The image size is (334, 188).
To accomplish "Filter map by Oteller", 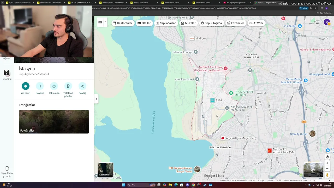I will [x=144, y=23].
